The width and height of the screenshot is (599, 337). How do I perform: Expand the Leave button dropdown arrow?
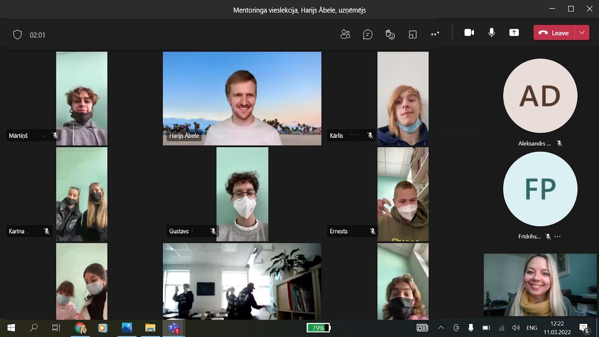(582, 33)
